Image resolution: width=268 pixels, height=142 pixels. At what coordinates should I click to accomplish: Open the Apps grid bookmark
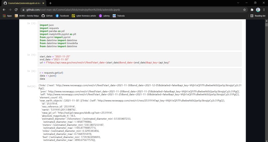[7, 16]
